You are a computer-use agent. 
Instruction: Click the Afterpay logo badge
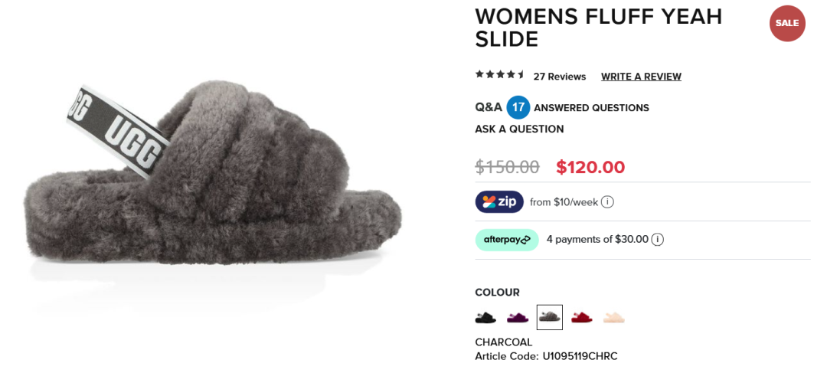[x=507, y=240]
